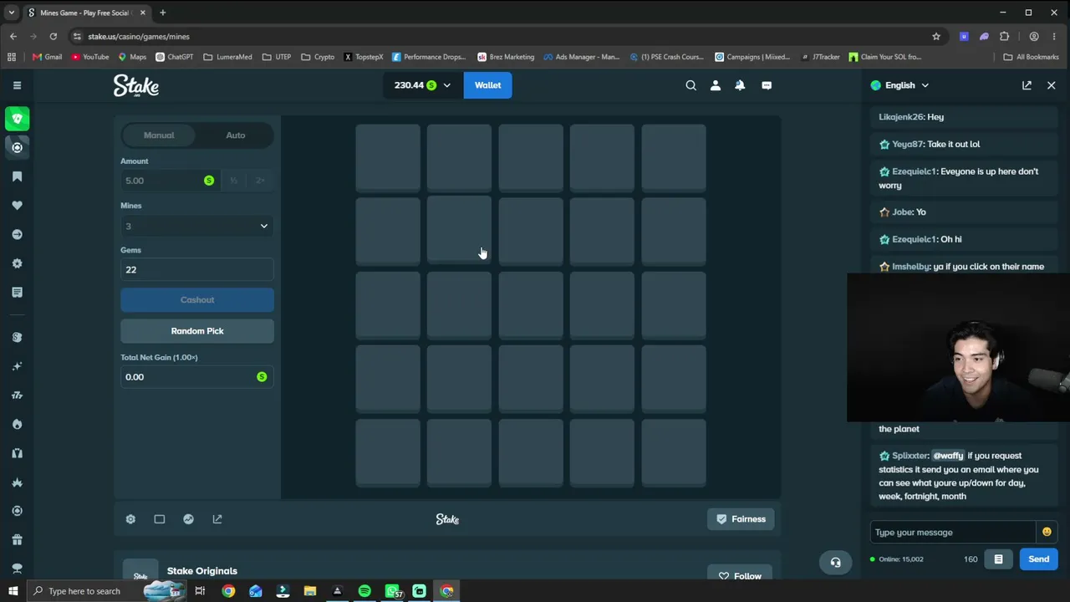Open Chrome's tab search dropdown
Viewport: 1070px width, 602px height.
[x=12, y=13]
